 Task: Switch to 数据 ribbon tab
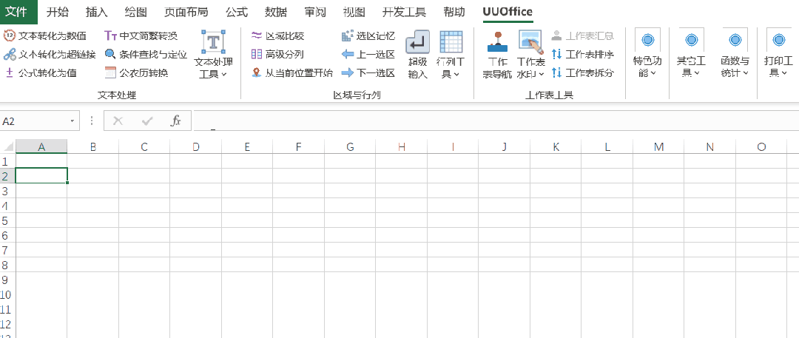(275, 13)
